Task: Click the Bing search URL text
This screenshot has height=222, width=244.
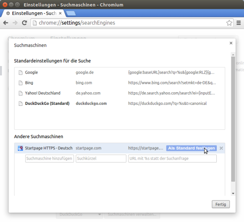Action: click(x=172, y=83)
